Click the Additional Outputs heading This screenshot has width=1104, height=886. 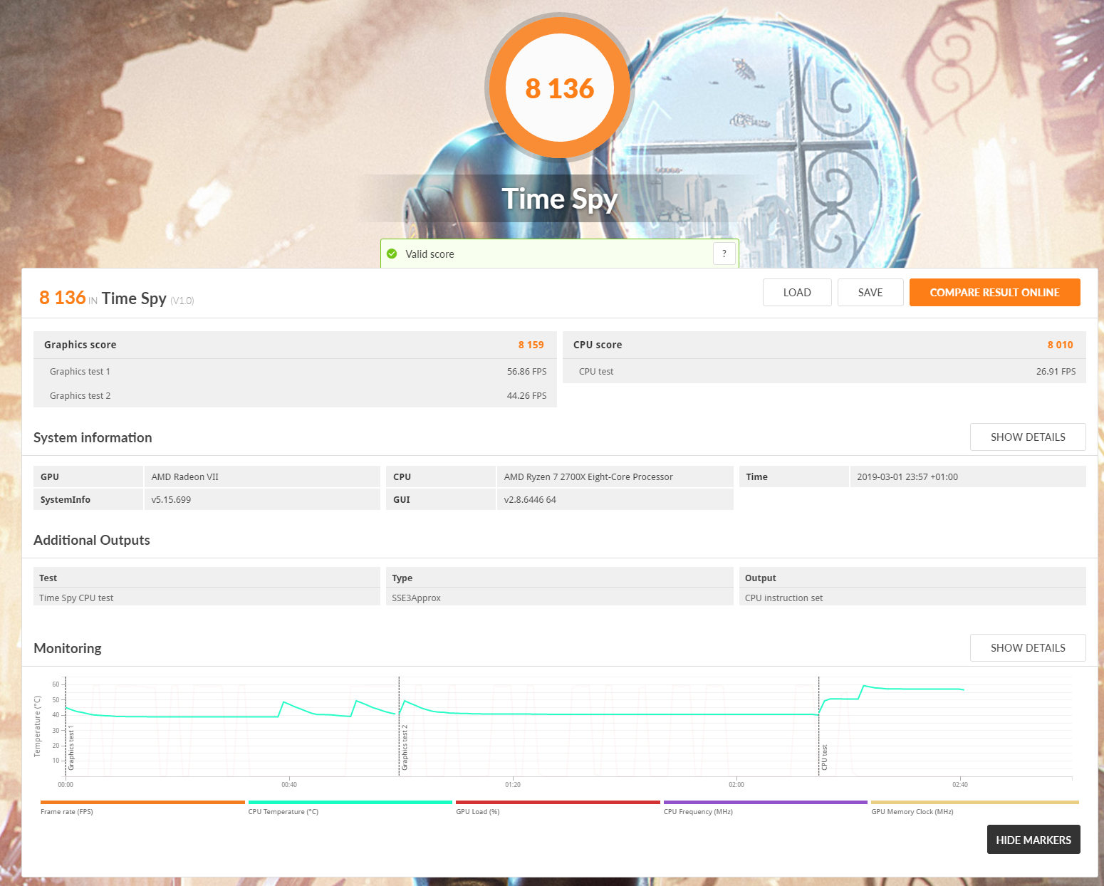(x=92, y=540)
